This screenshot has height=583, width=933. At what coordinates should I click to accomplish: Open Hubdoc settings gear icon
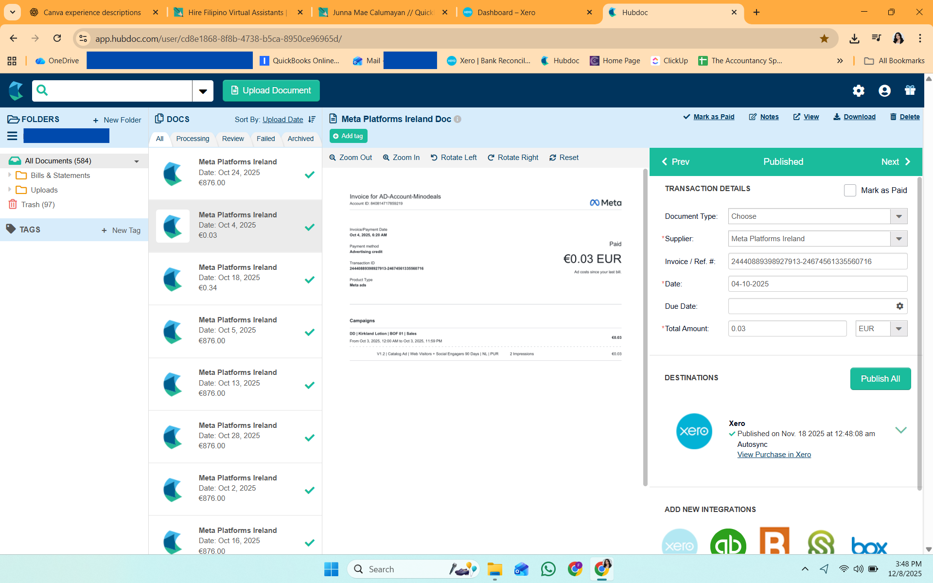858,91
